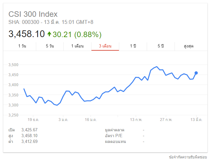The height and width of the screenshot is (161, 212).
Task: Switch to the 5 วัน tab
Action: coord(50,46)
